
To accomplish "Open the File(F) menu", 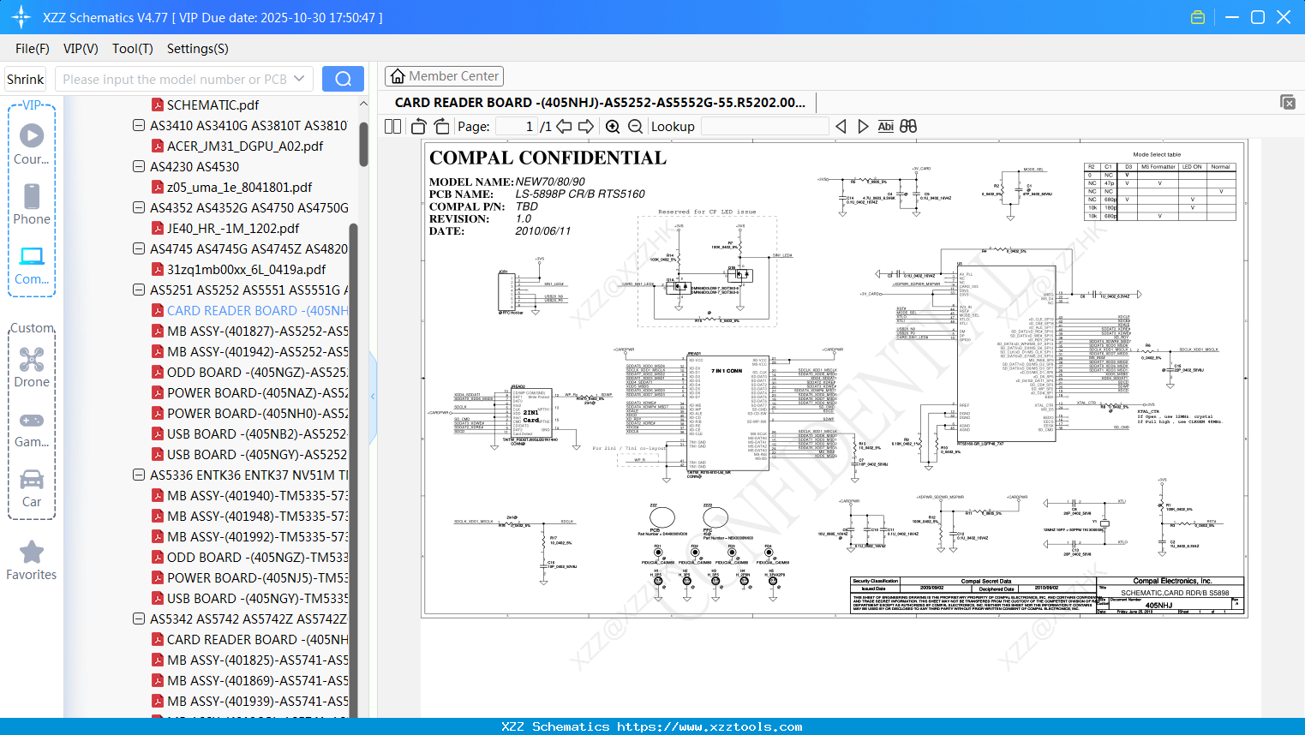I will click(x=33, y=49).
